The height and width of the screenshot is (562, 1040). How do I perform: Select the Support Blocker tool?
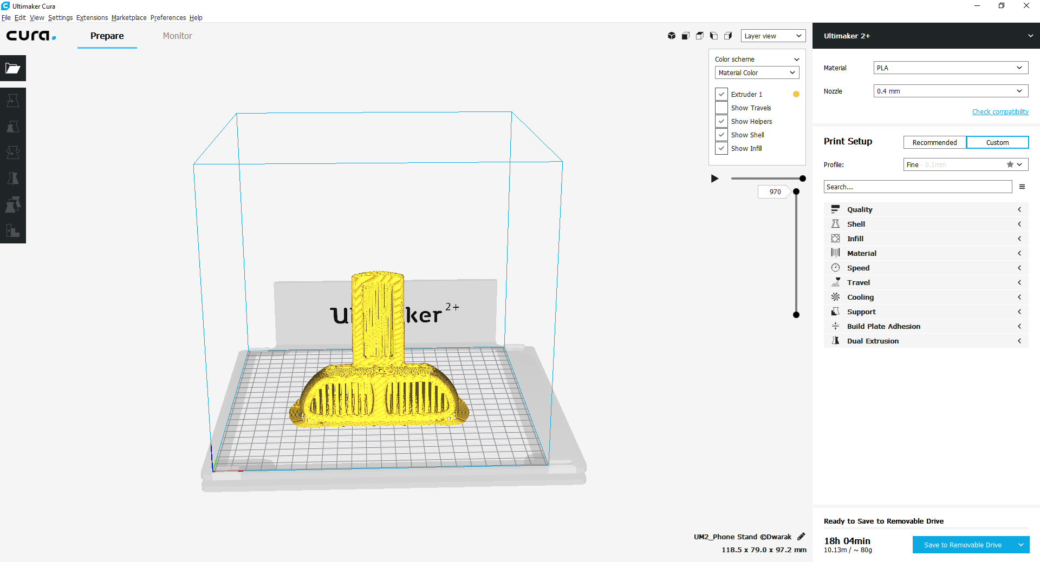pos(13,230)
